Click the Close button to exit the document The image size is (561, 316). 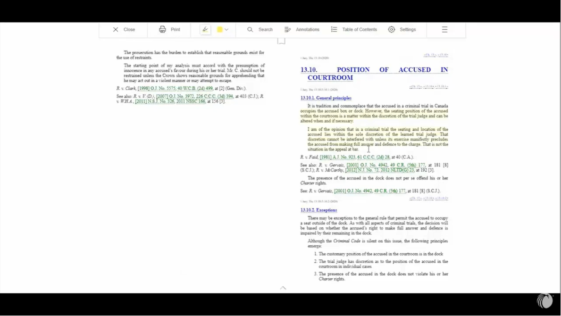tap(123, 29)
